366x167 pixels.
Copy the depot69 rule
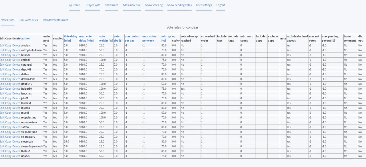click(x=8, y=69)
